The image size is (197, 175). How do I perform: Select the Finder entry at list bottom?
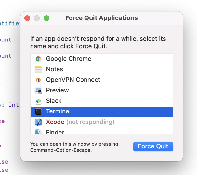pos(55,132)
